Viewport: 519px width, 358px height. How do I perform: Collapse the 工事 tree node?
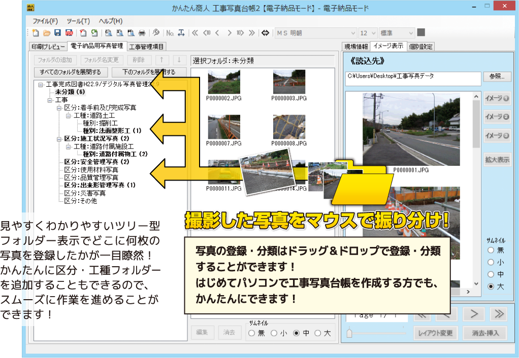pos(50,100)
